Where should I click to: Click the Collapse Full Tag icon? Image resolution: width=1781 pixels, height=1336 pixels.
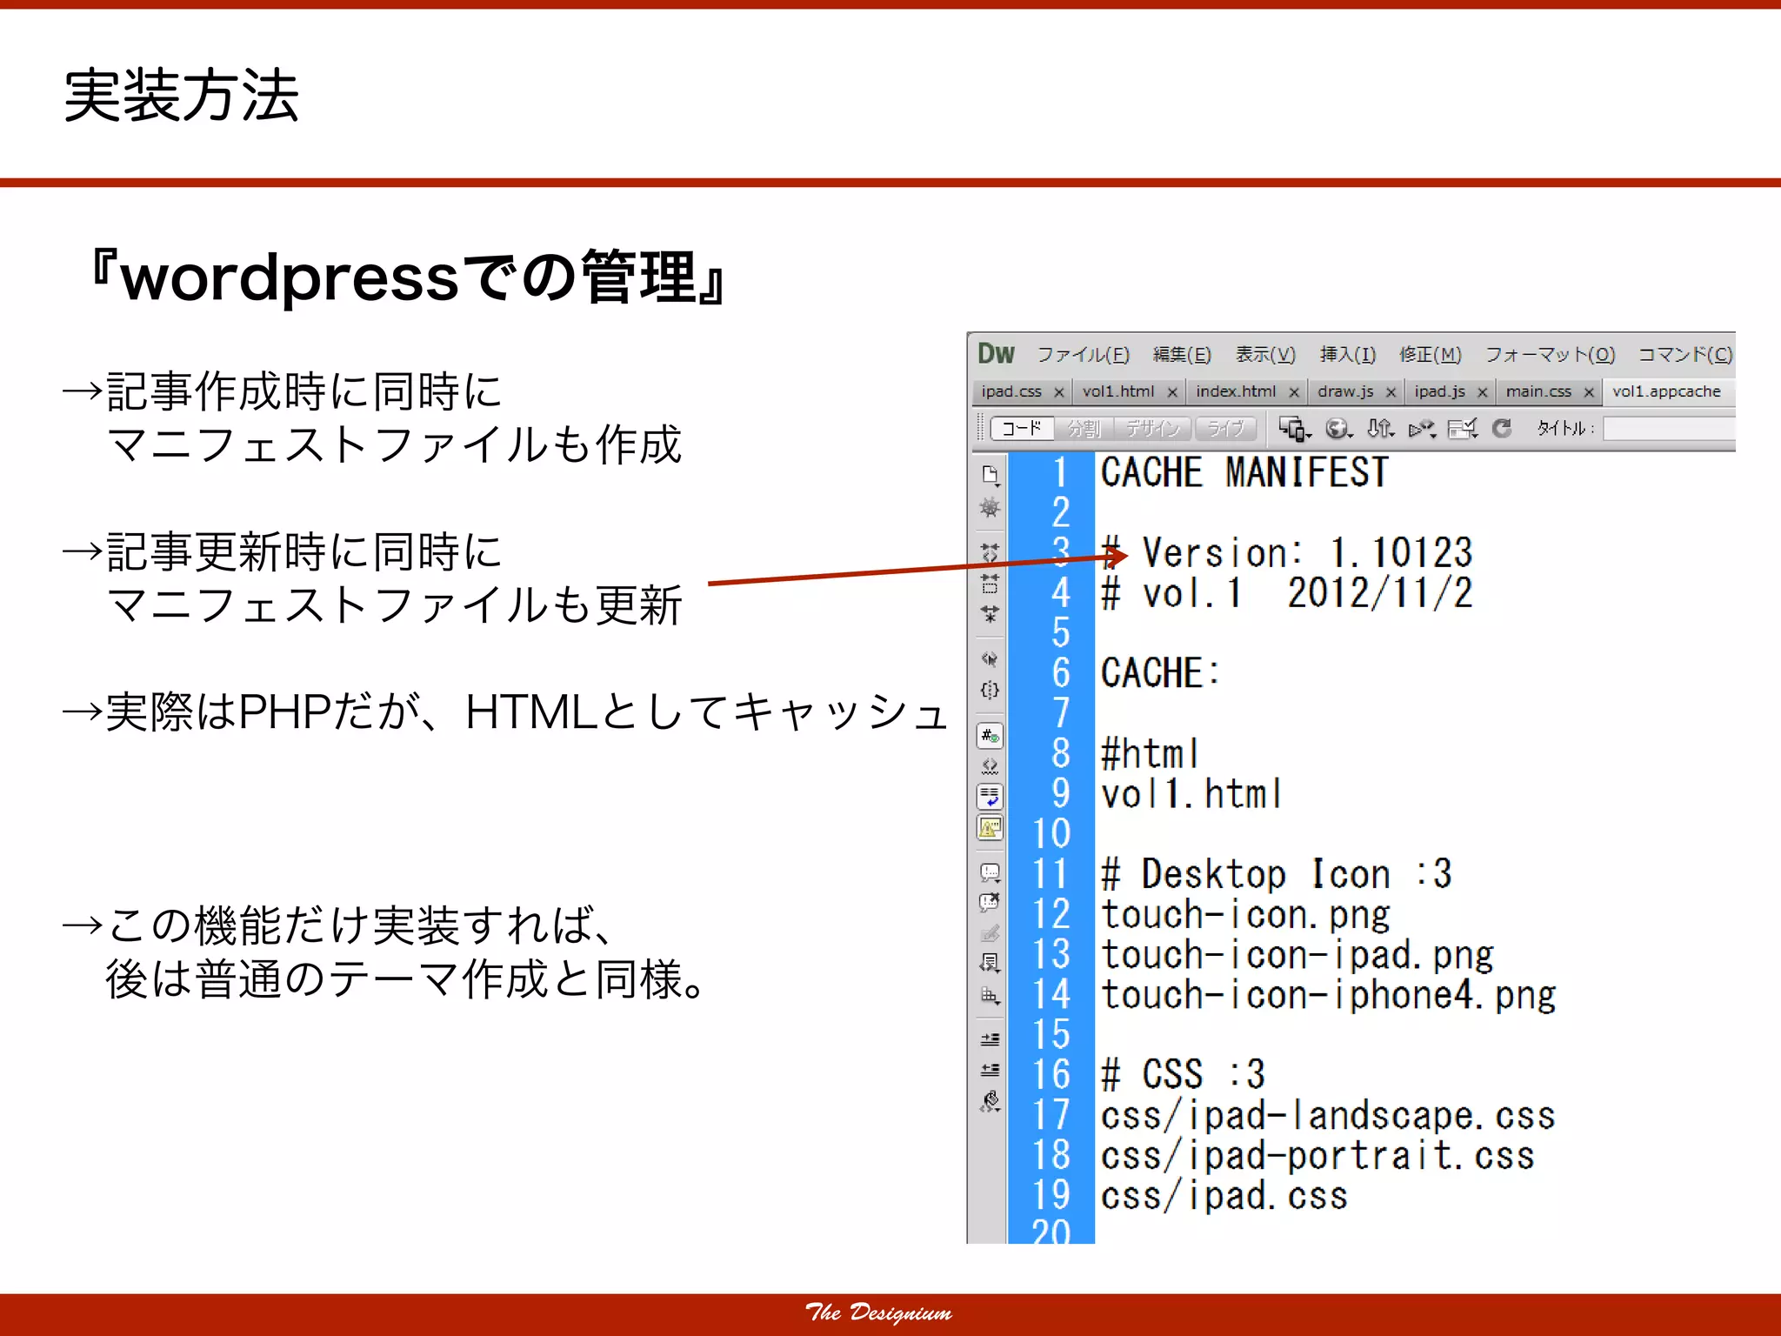coord(990,552)
